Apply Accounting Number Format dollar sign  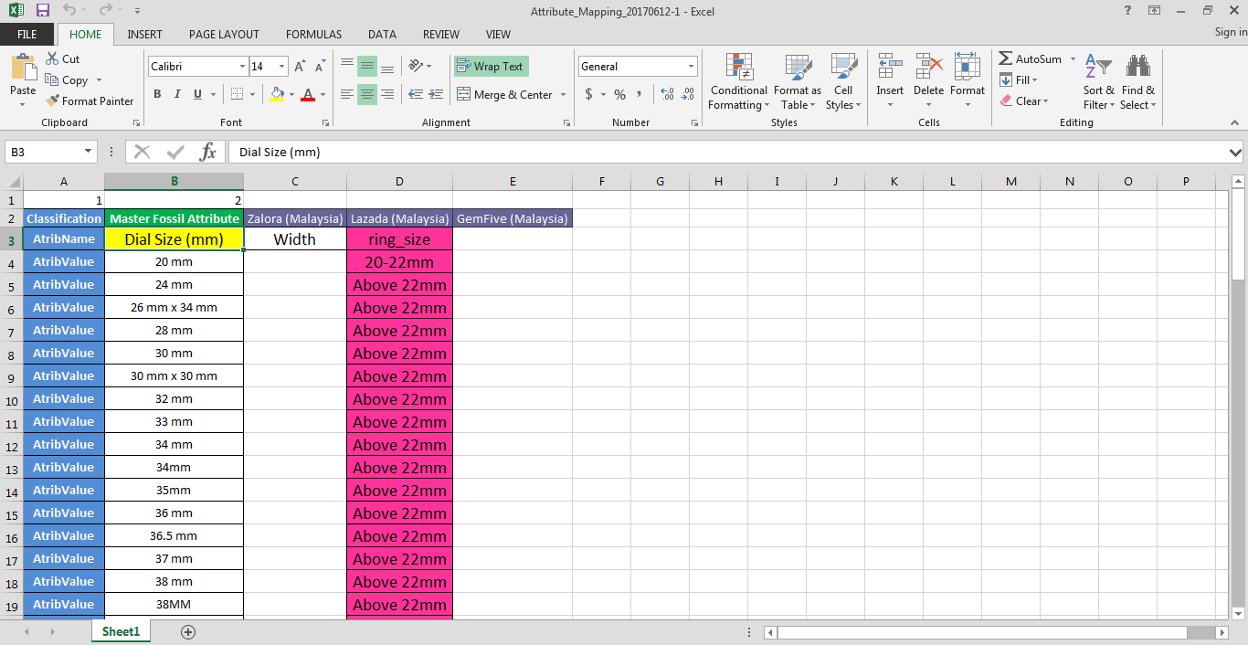(588, 94)
